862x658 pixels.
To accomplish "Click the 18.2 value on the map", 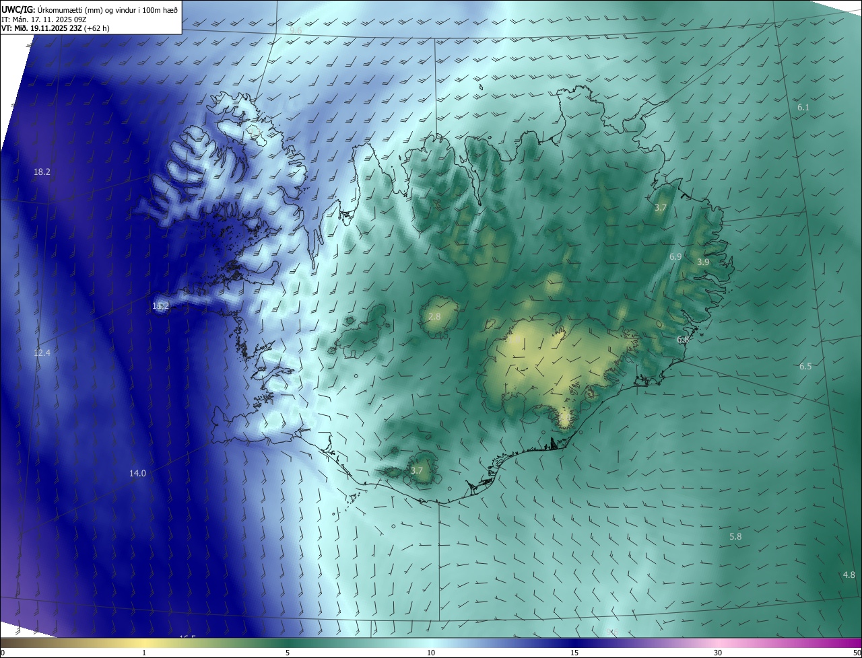I will pos(42,172).
